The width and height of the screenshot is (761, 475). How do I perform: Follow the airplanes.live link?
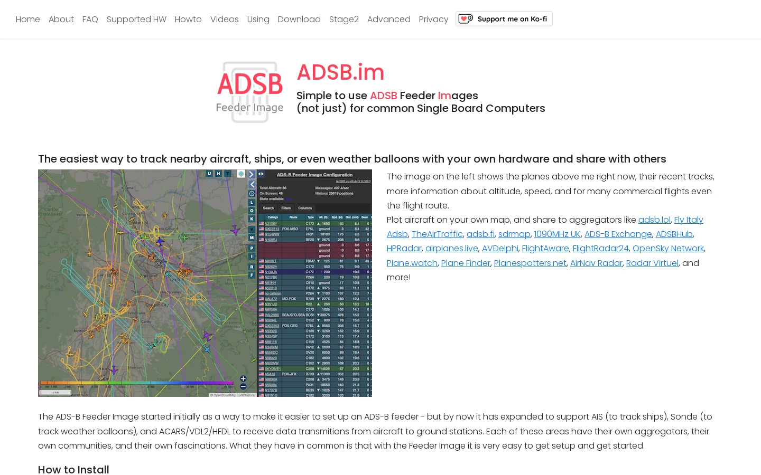coord(452,248)
